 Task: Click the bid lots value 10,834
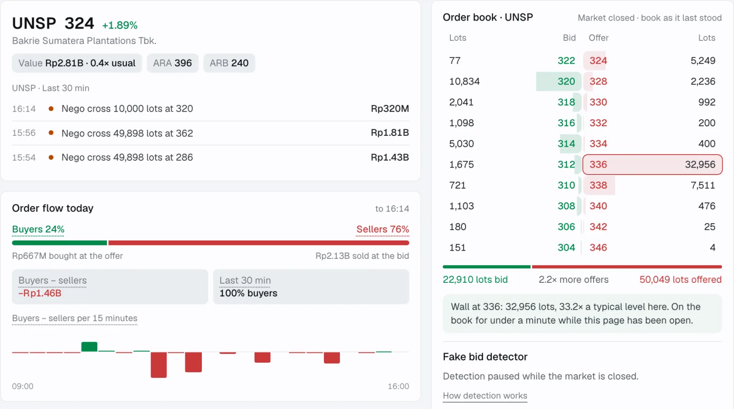464,81
